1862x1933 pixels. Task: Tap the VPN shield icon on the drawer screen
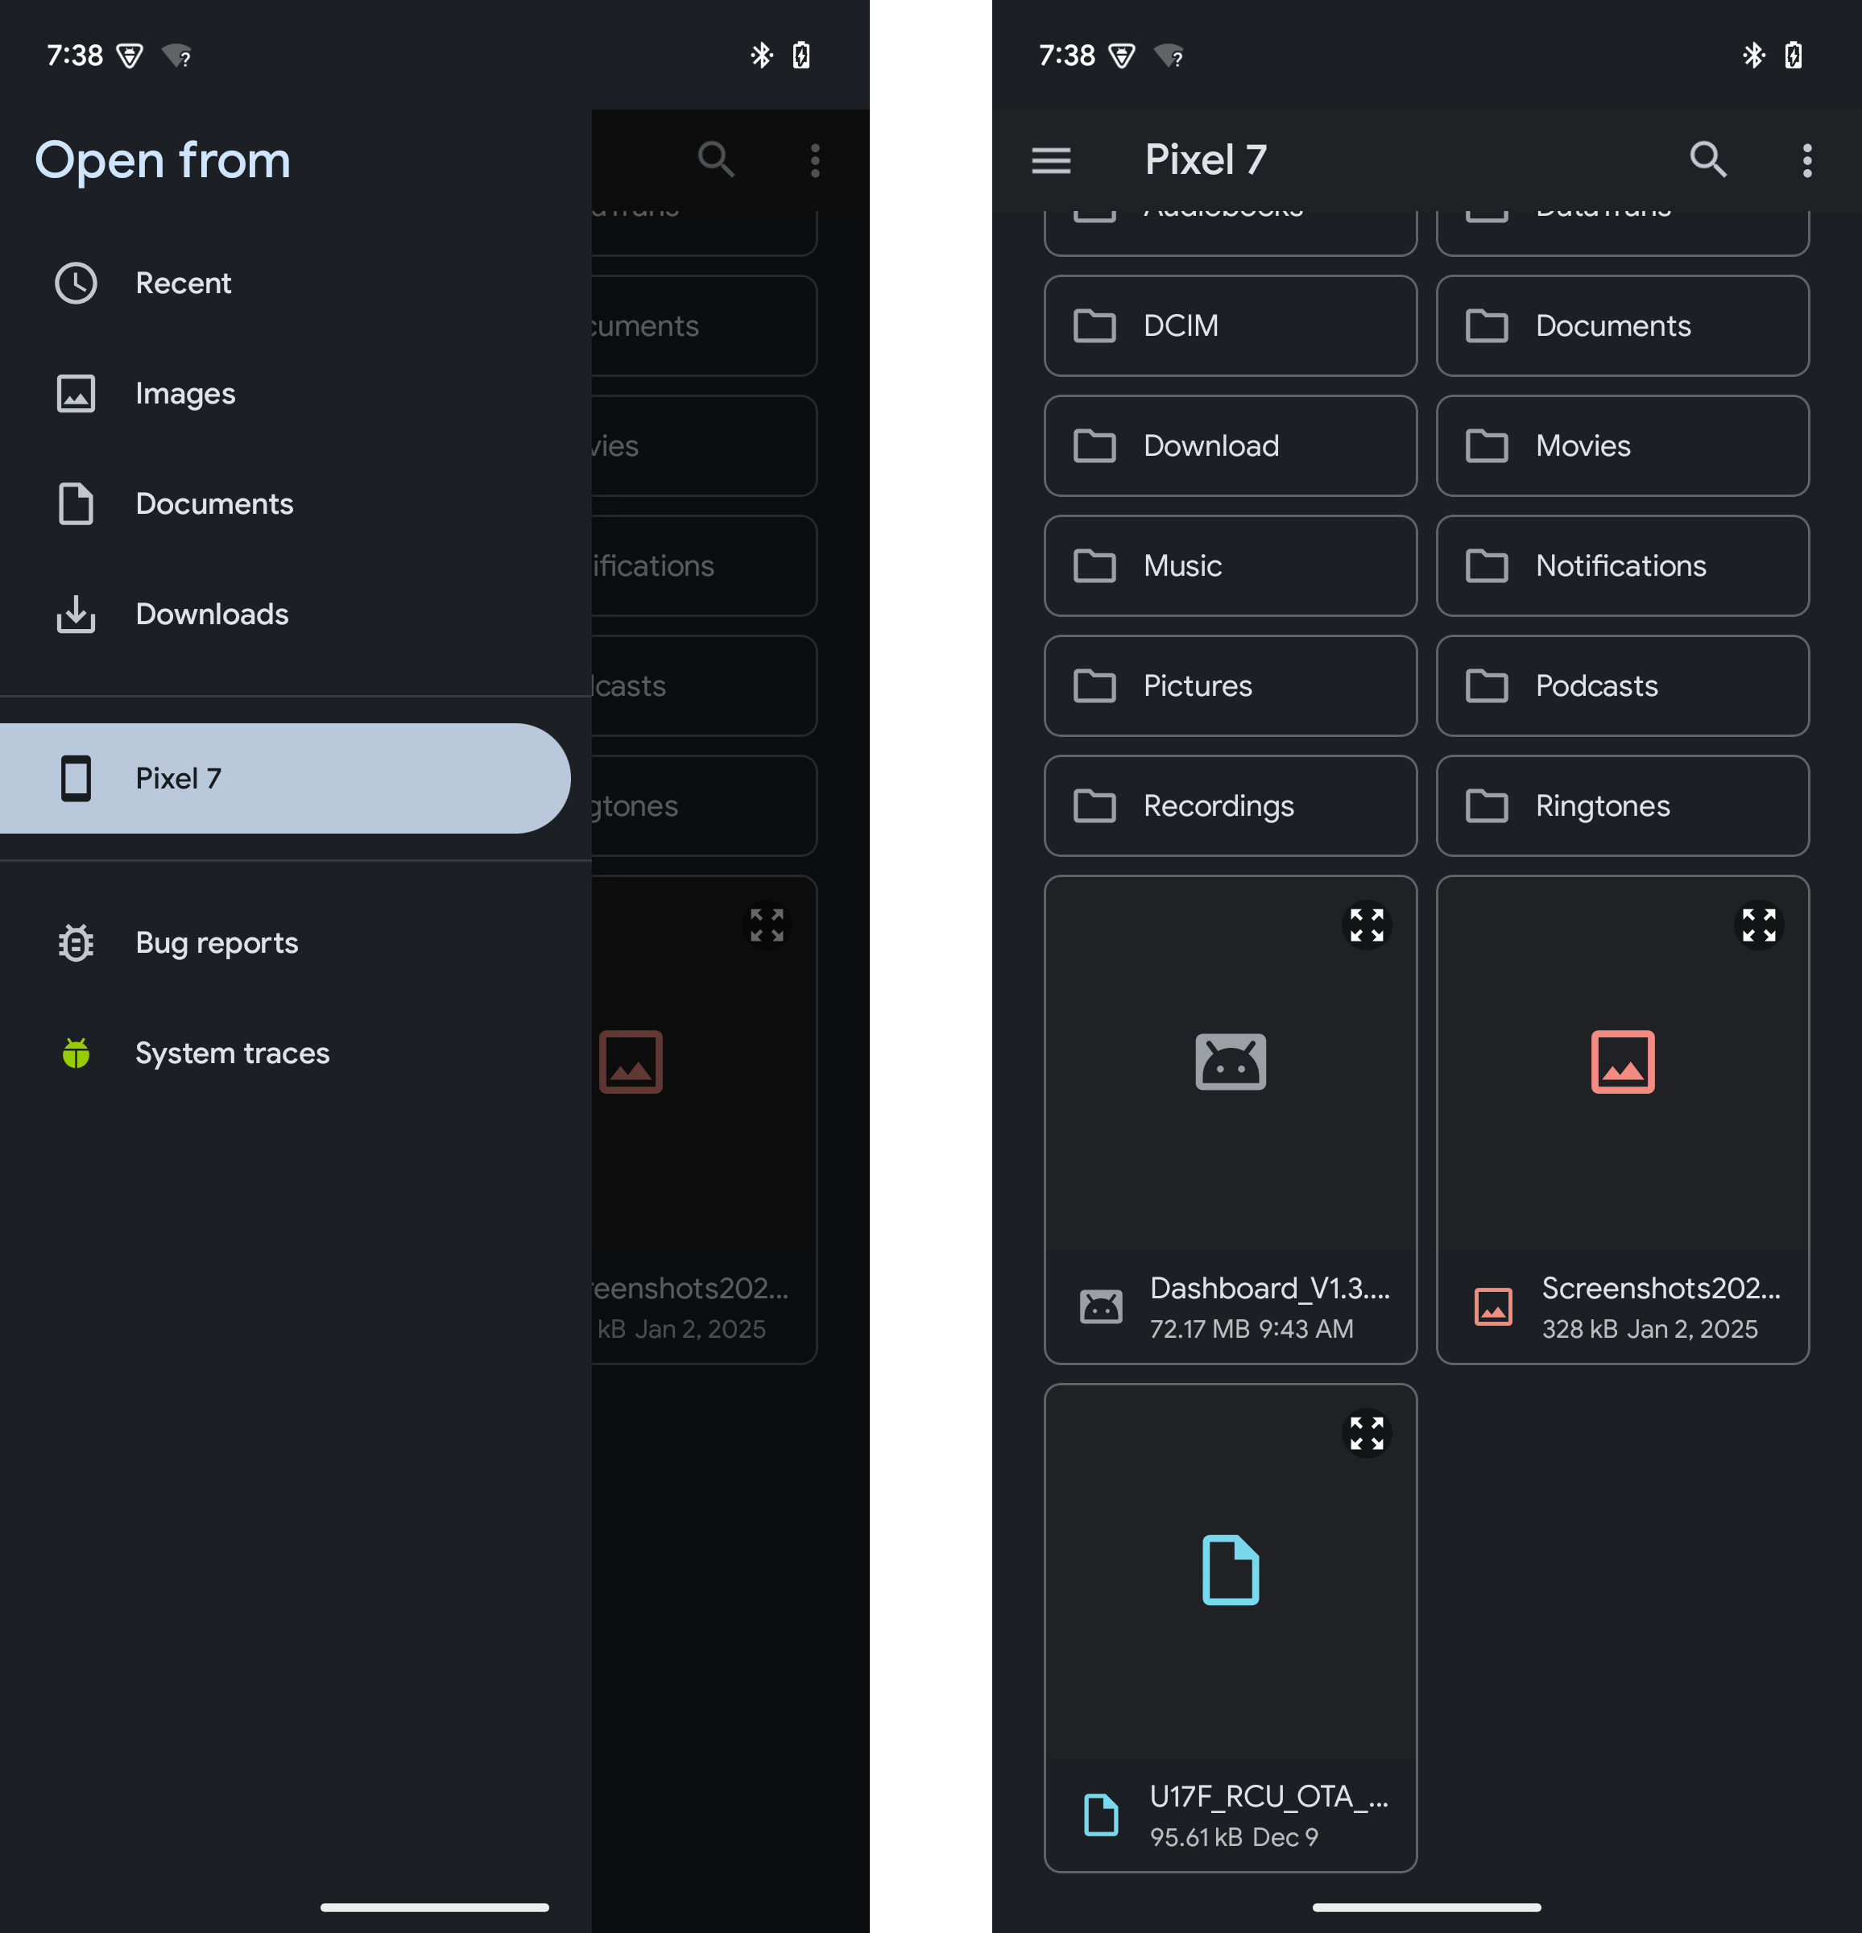coord(129,56)
